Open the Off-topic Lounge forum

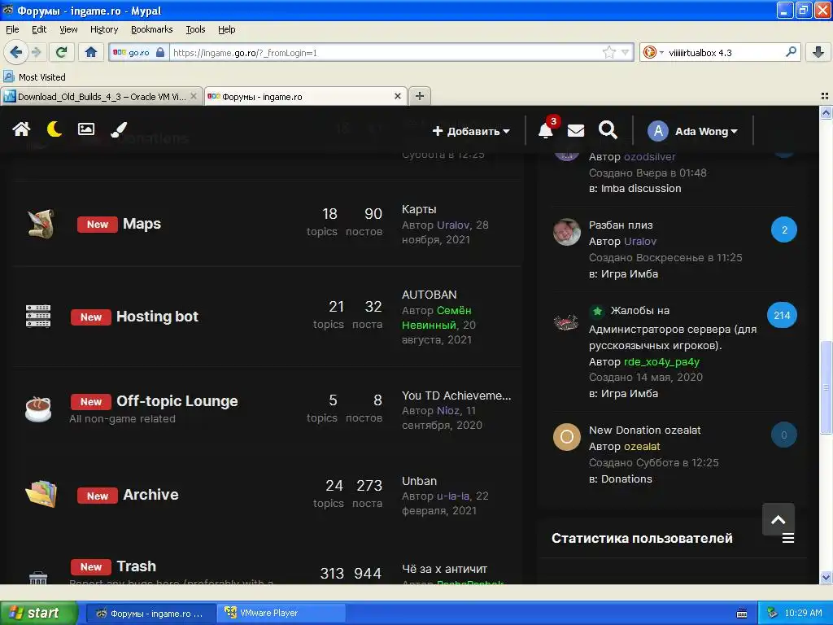[177, 400]
